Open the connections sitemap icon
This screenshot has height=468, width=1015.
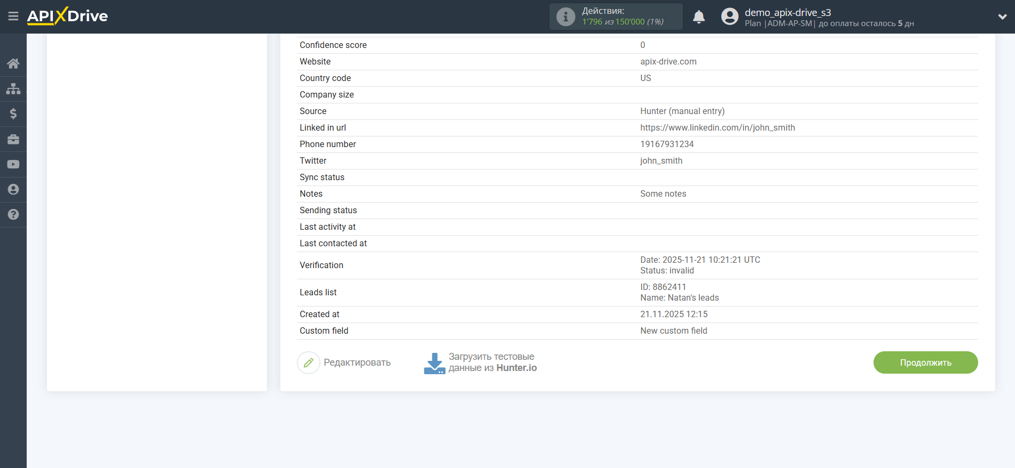[13, 88]
